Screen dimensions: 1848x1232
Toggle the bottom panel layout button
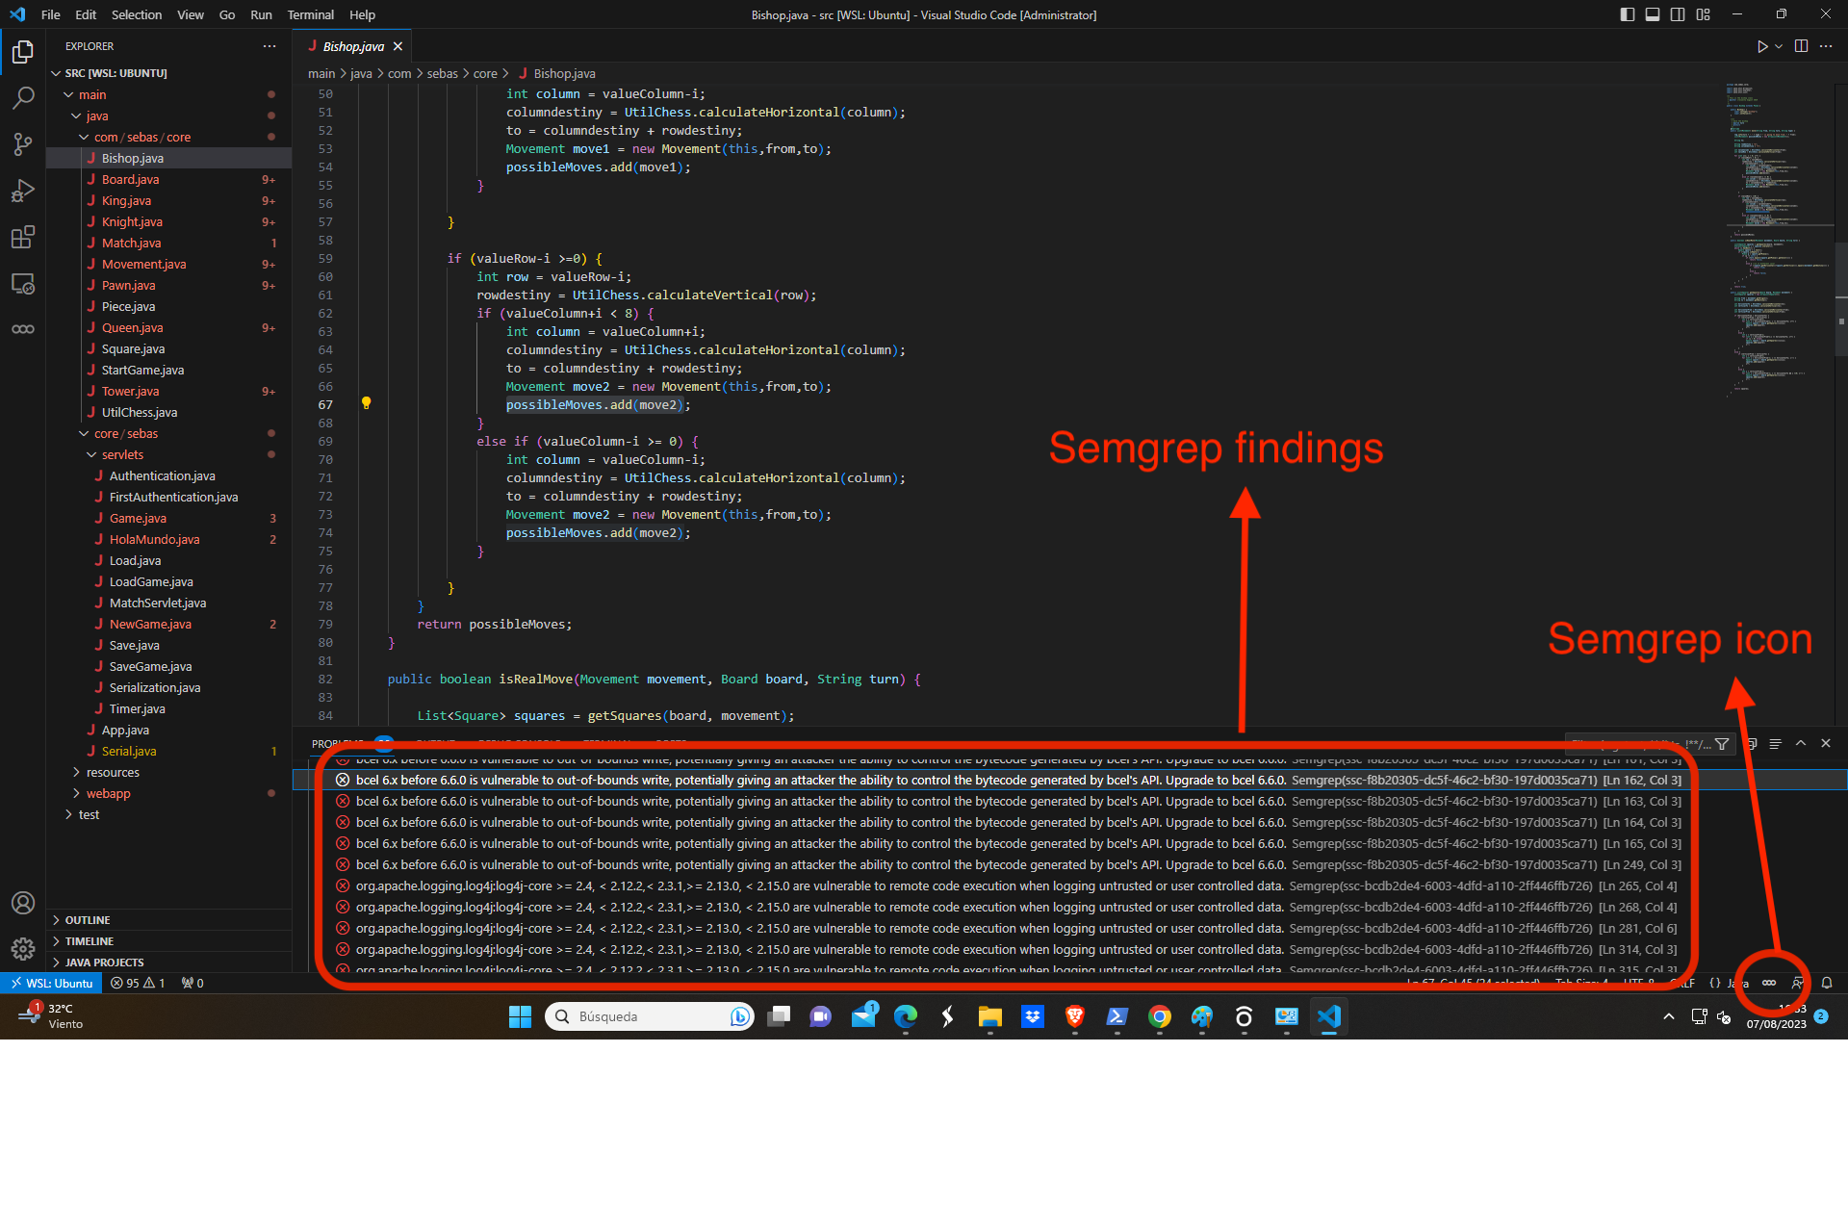[1653, 14]
